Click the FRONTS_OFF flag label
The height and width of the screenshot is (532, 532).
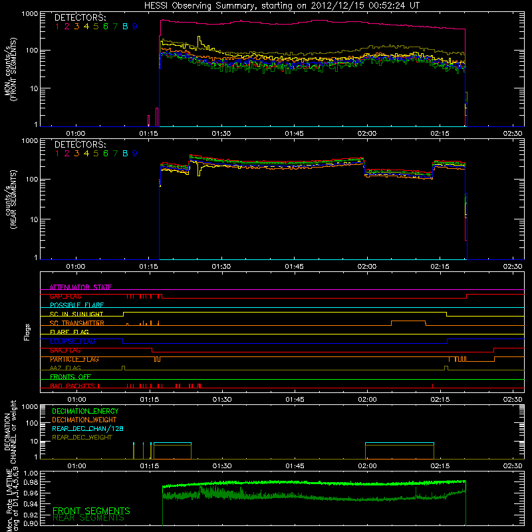70,377
